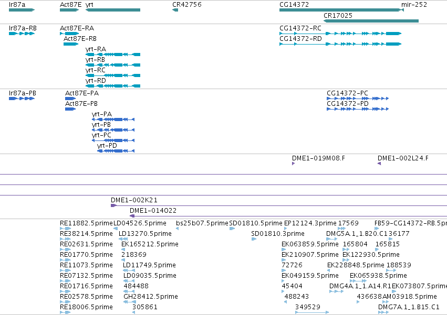Click the yrt-RB transcript label
The image size is (447, 315).
pos(95,60)
